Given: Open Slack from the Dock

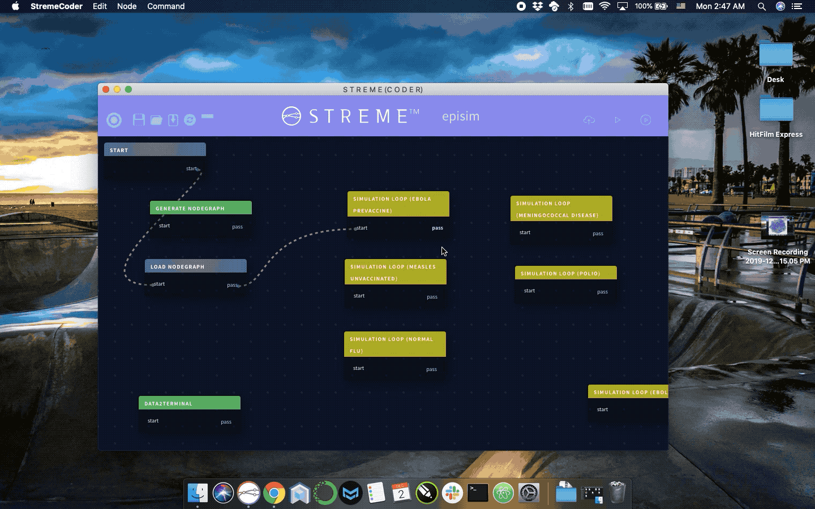Looking at the screenshot, I should [x=452, y=493].
